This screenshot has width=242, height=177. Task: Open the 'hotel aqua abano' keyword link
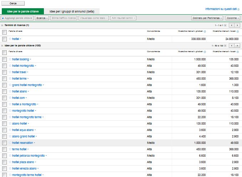pos(23,130)
